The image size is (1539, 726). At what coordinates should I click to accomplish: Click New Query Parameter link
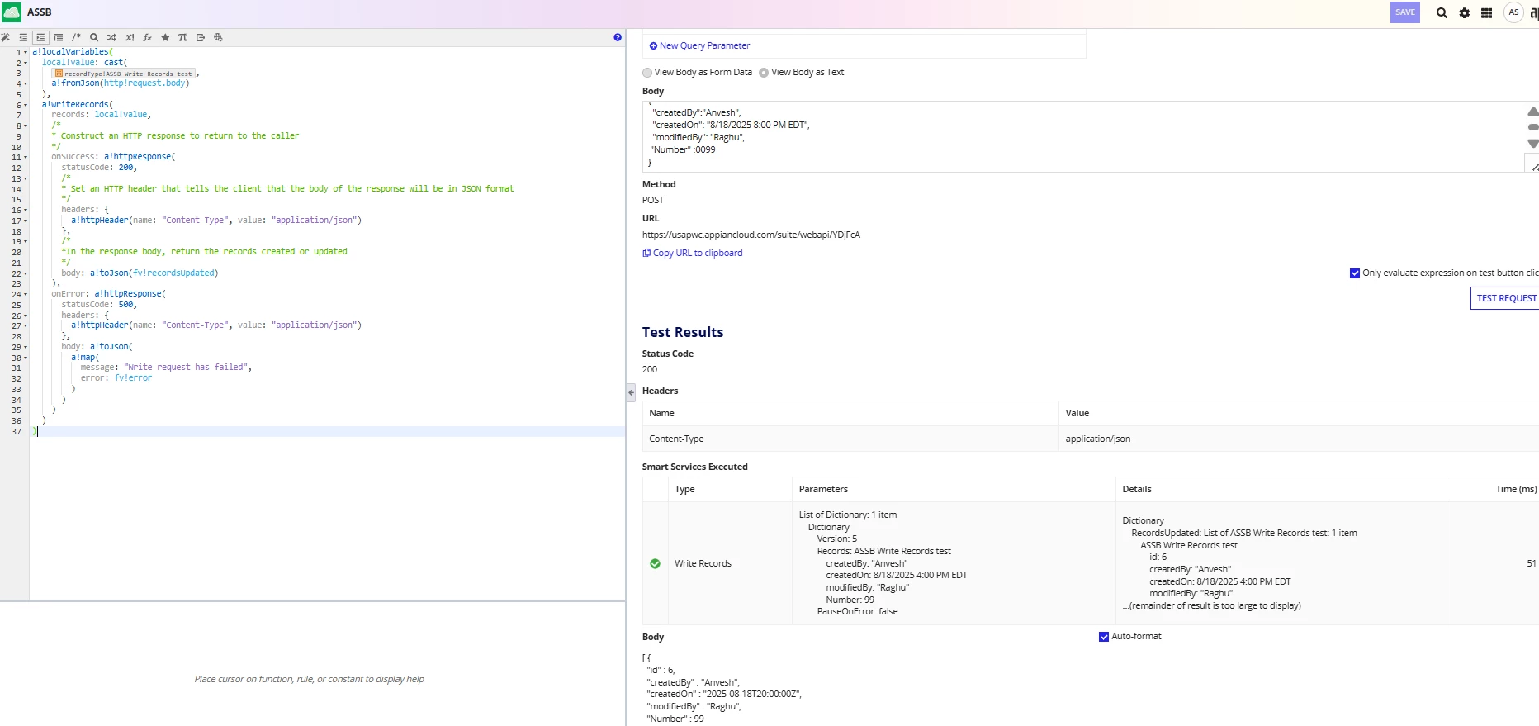click(x=704, y=45)
